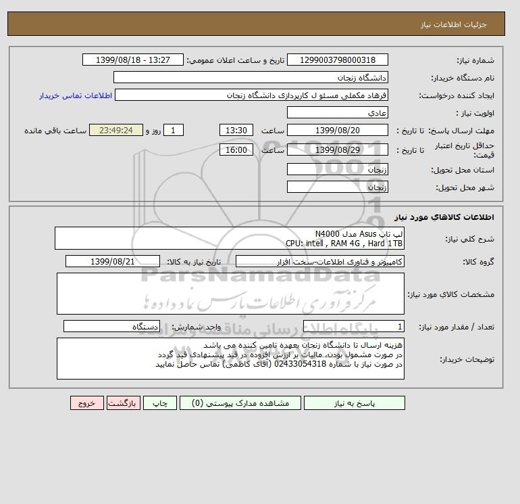Click the شهر محل تحویل label
Screen dimensions: 520x504
465,187
